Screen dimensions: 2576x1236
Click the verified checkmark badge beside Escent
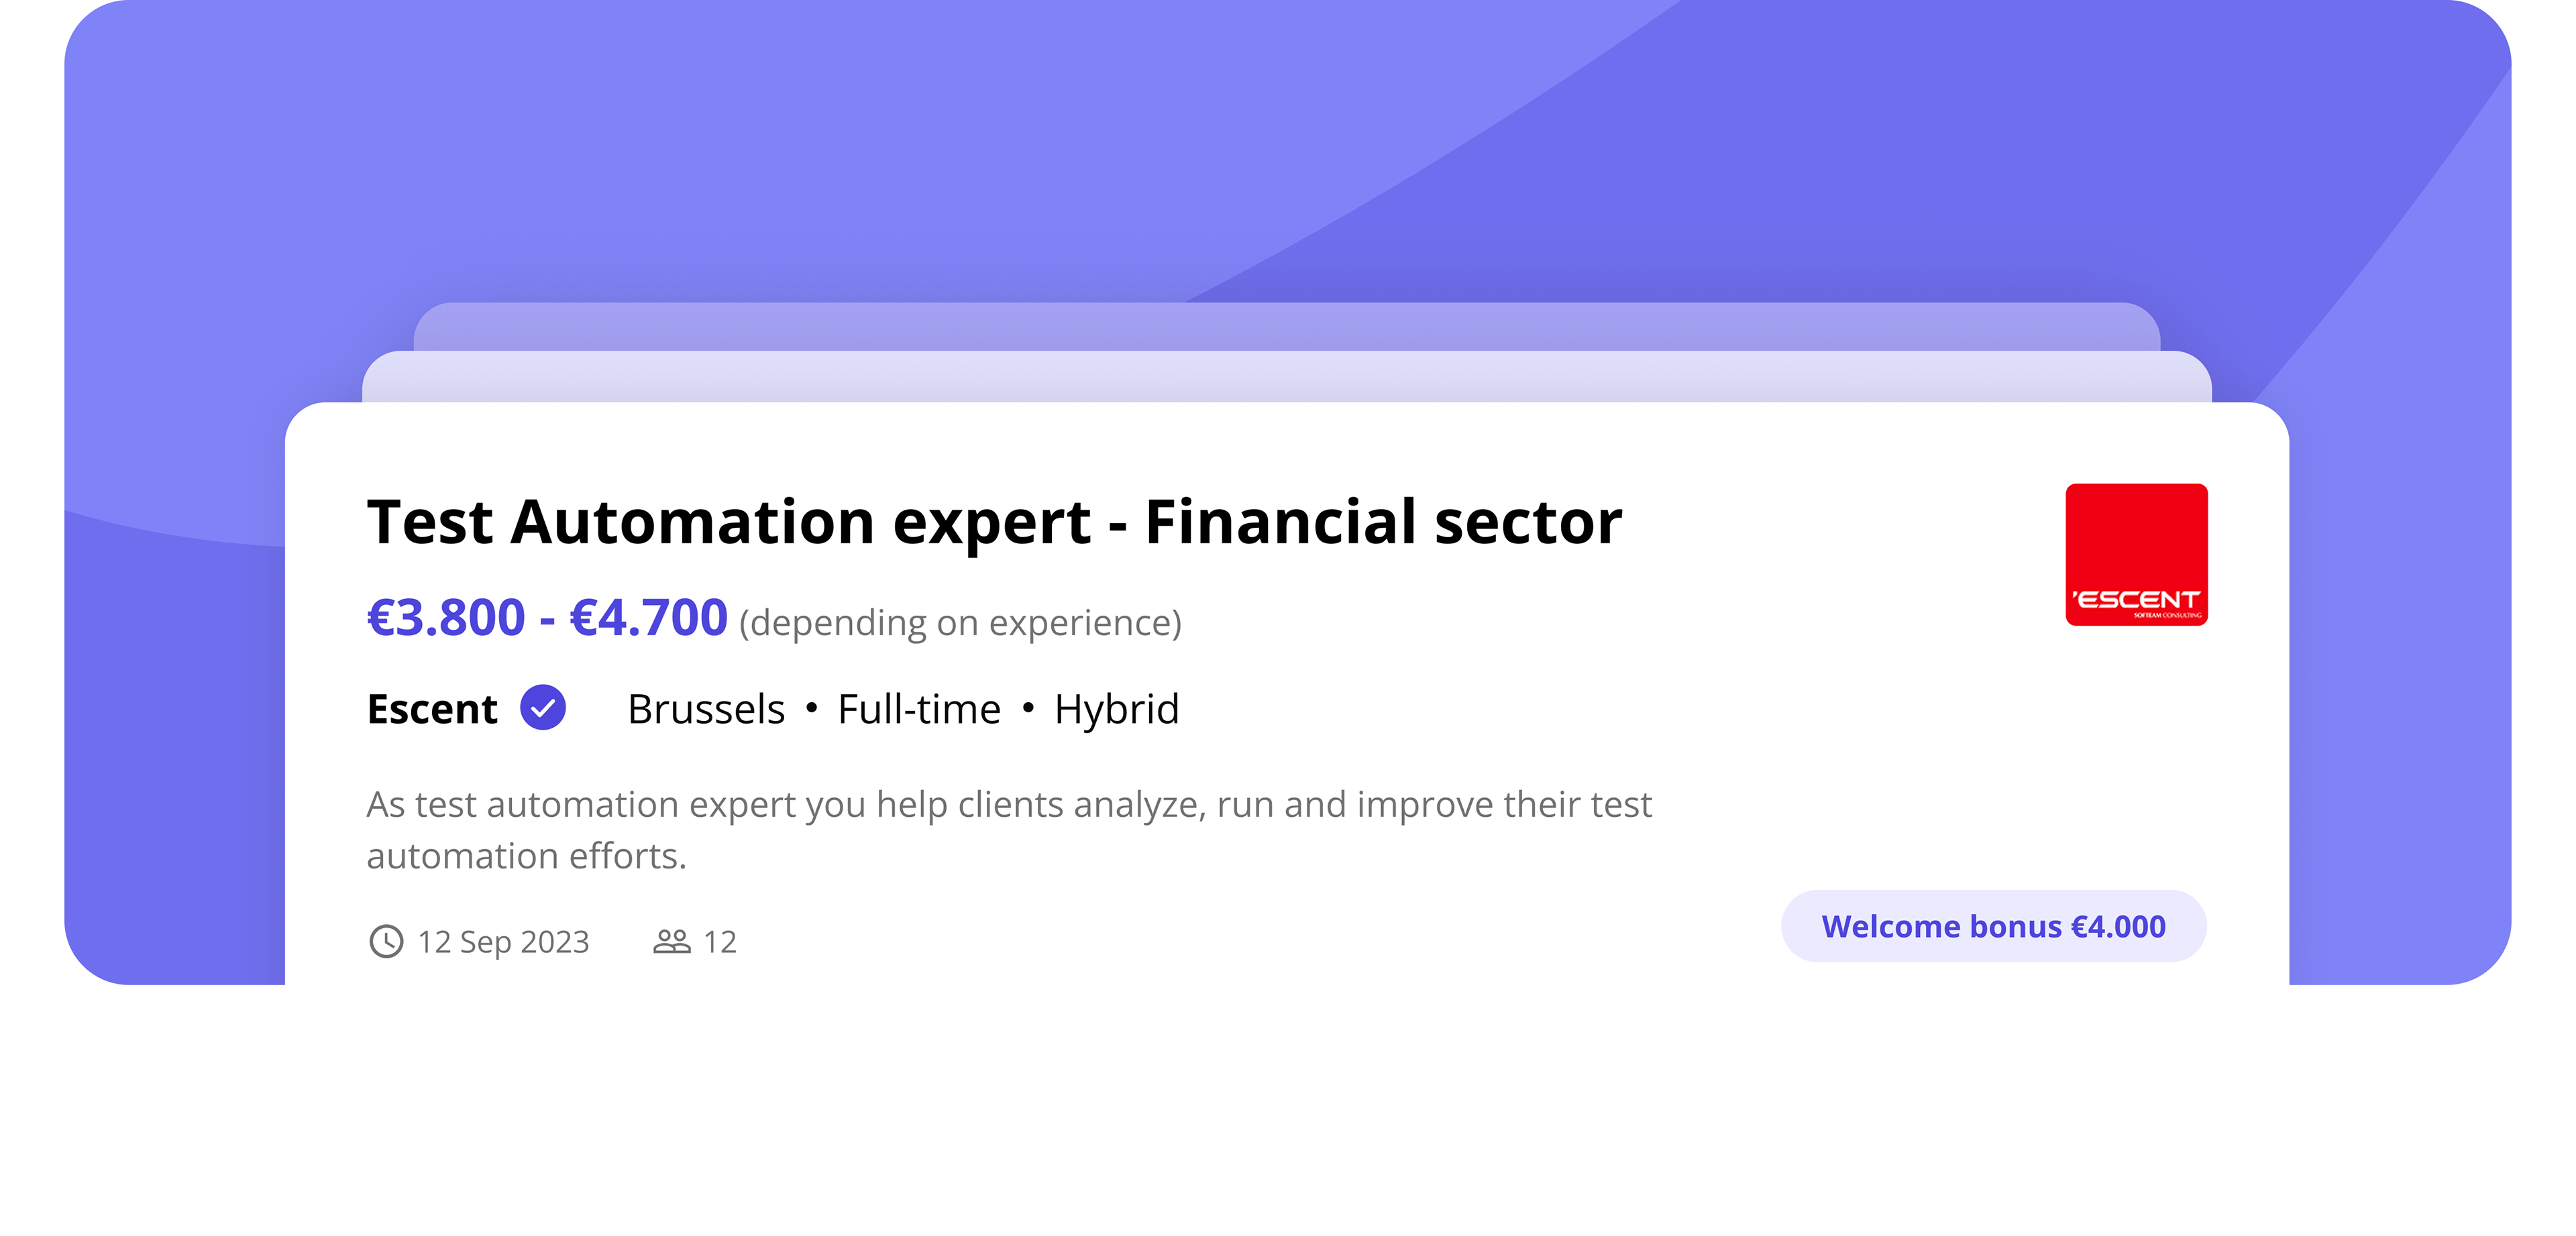543,708
